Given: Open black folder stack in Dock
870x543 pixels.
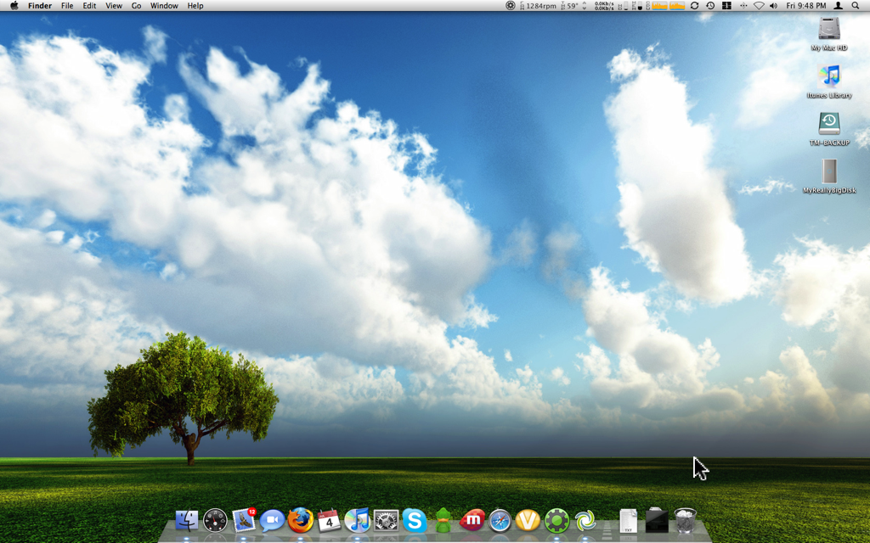Looking at the screenshot, I should (657, 521).
